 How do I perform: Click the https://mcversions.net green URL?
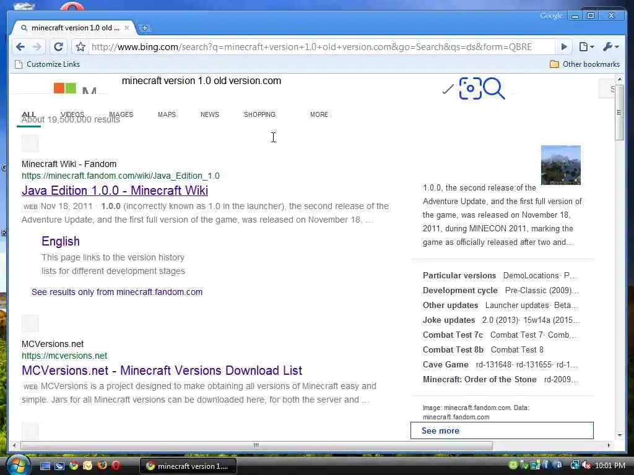click(x=64, y=356)
